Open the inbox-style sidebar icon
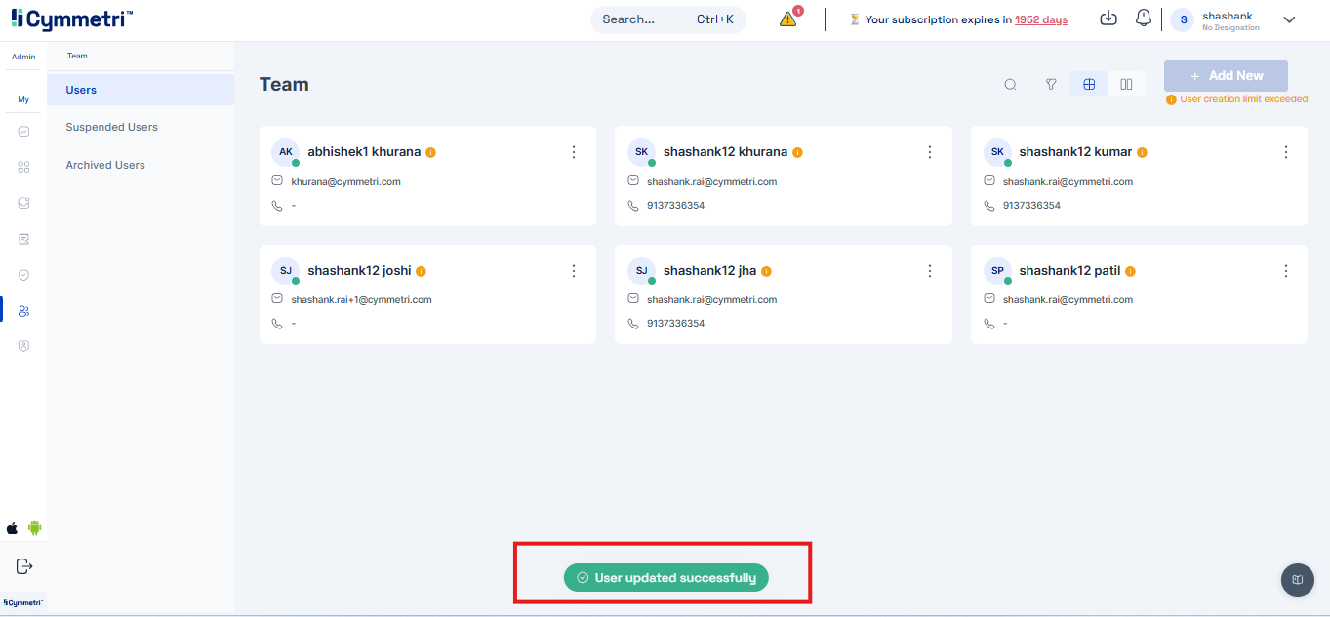The image size is (1330, 617). click(x=23, y=203)
